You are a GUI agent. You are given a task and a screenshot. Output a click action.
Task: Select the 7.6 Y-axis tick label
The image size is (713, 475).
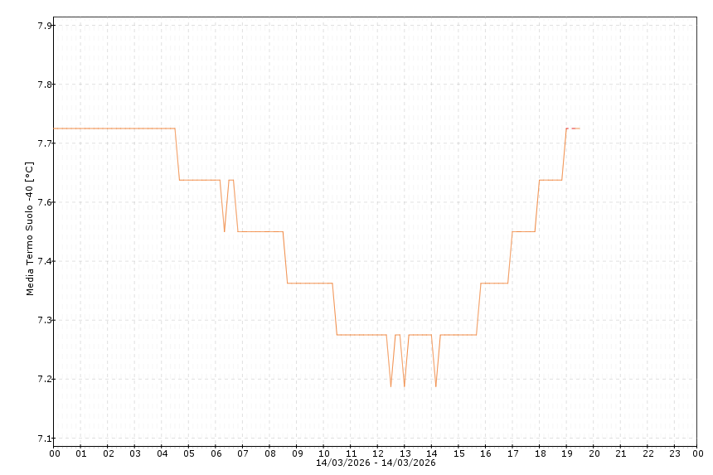(x=41, y=202)
